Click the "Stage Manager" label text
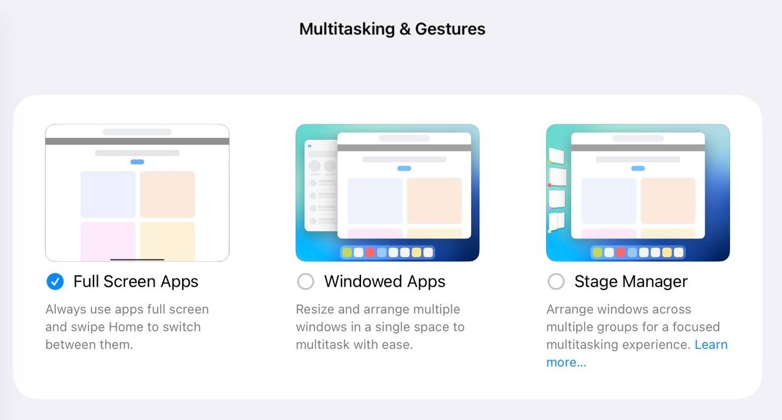 (630, 281)
